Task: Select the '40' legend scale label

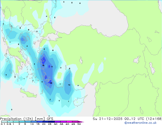Action: (67, 124)
